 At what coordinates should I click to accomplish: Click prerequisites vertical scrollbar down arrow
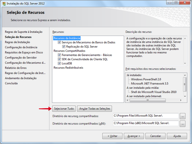185,96
